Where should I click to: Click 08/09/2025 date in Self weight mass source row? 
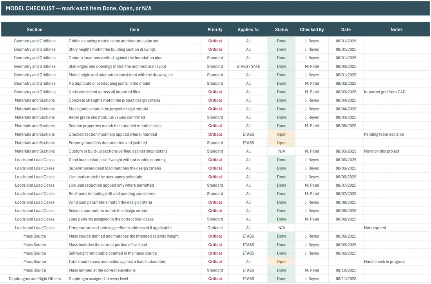346,253
